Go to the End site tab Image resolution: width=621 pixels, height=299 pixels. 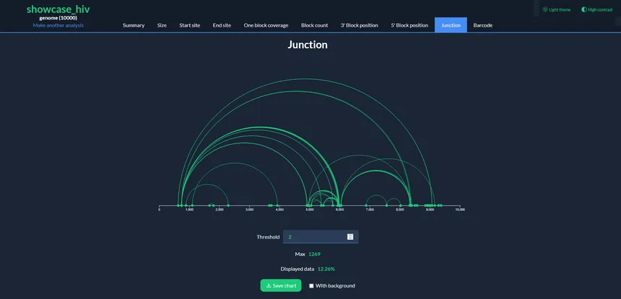222,25
